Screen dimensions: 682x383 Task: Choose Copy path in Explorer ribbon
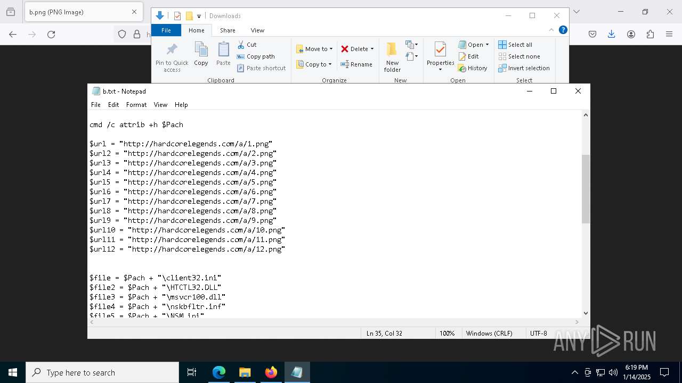(x=256, y=56)
